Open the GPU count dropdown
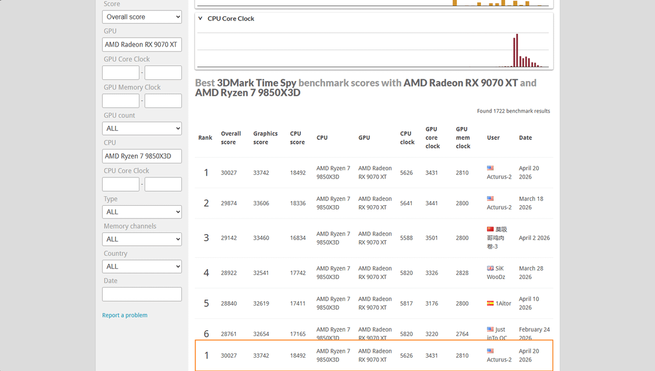This screenshot has width=655, height=371. point(142,128)
